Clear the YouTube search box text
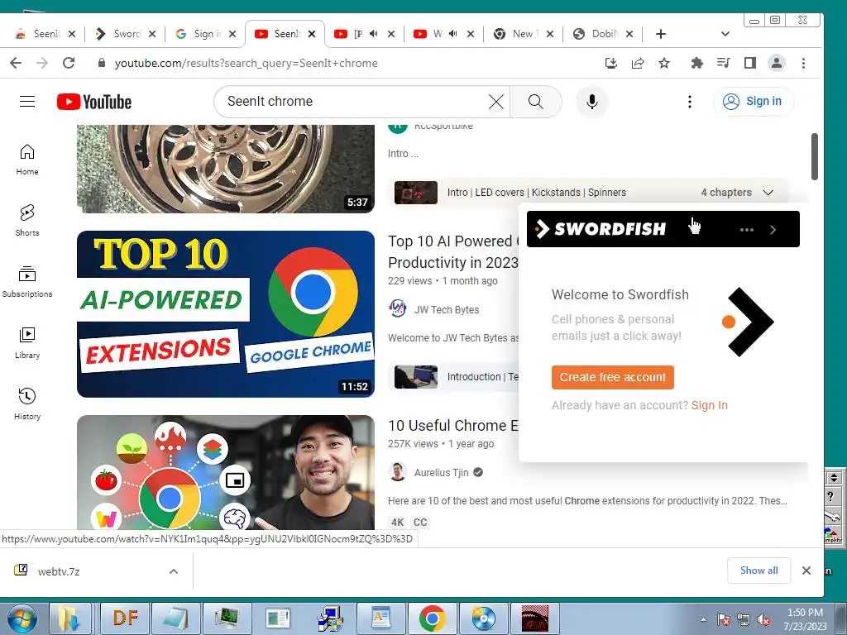The height and width of the screenshot is (635, 847). [x=496, y=102]
